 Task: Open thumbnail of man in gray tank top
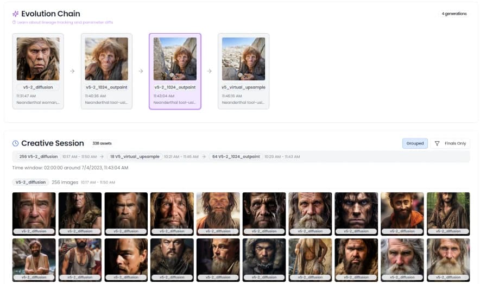point(80,260)
